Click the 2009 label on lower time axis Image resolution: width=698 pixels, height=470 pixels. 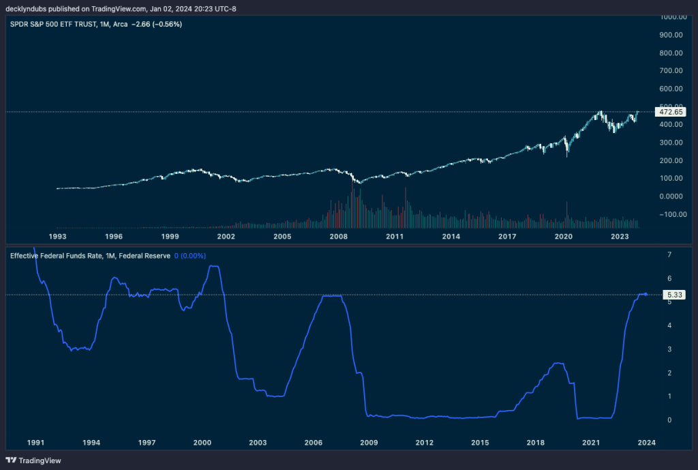[x=369, y=443]
